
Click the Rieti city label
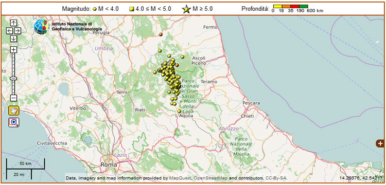point(141,110)
